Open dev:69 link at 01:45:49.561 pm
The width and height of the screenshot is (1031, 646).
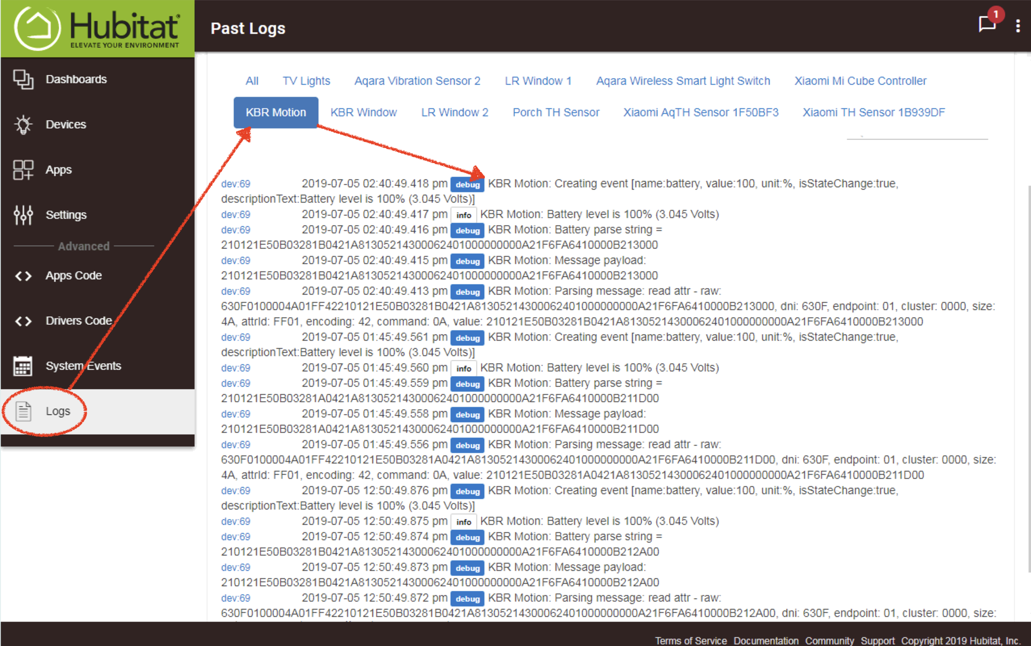[236, 338]
